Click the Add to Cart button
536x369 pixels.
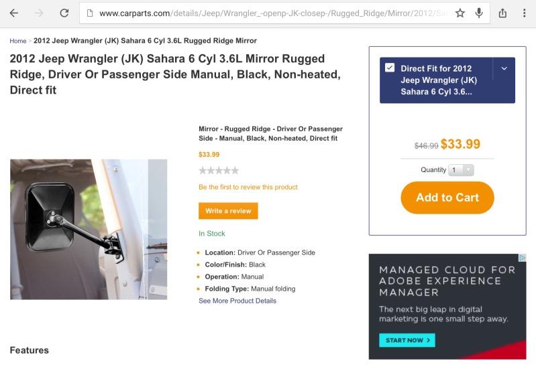click(x=447, y=198)
